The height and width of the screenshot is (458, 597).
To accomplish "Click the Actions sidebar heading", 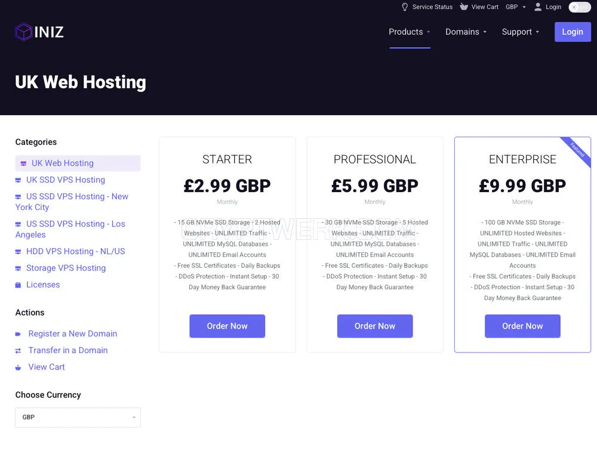I will coord(30,312).
